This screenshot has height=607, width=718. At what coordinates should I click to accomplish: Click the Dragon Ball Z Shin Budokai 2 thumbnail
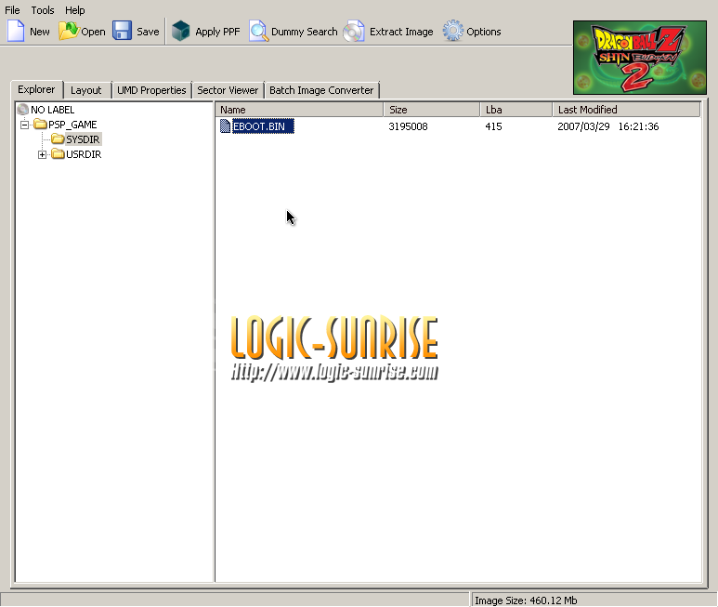coord(640,58)
